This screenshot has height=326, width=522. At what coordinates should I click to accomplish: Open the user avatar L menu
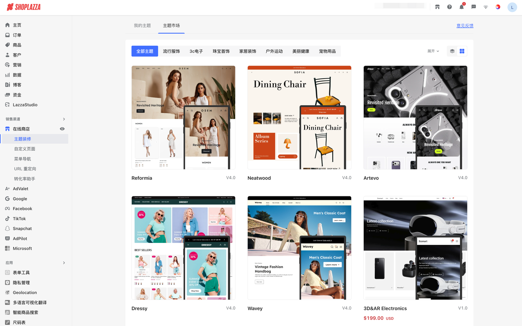click(512, 7)
